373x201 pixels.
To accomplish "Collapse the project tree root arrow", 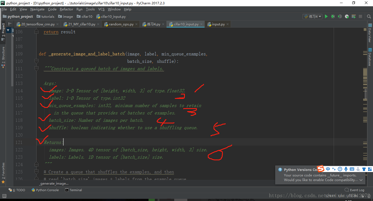I will [8, 30].
